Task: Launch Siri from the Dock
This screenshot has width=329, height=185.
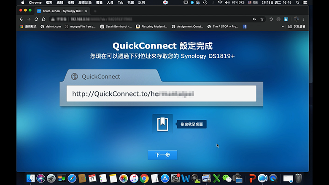Action: pyautogui.click(x=41, y=179)
